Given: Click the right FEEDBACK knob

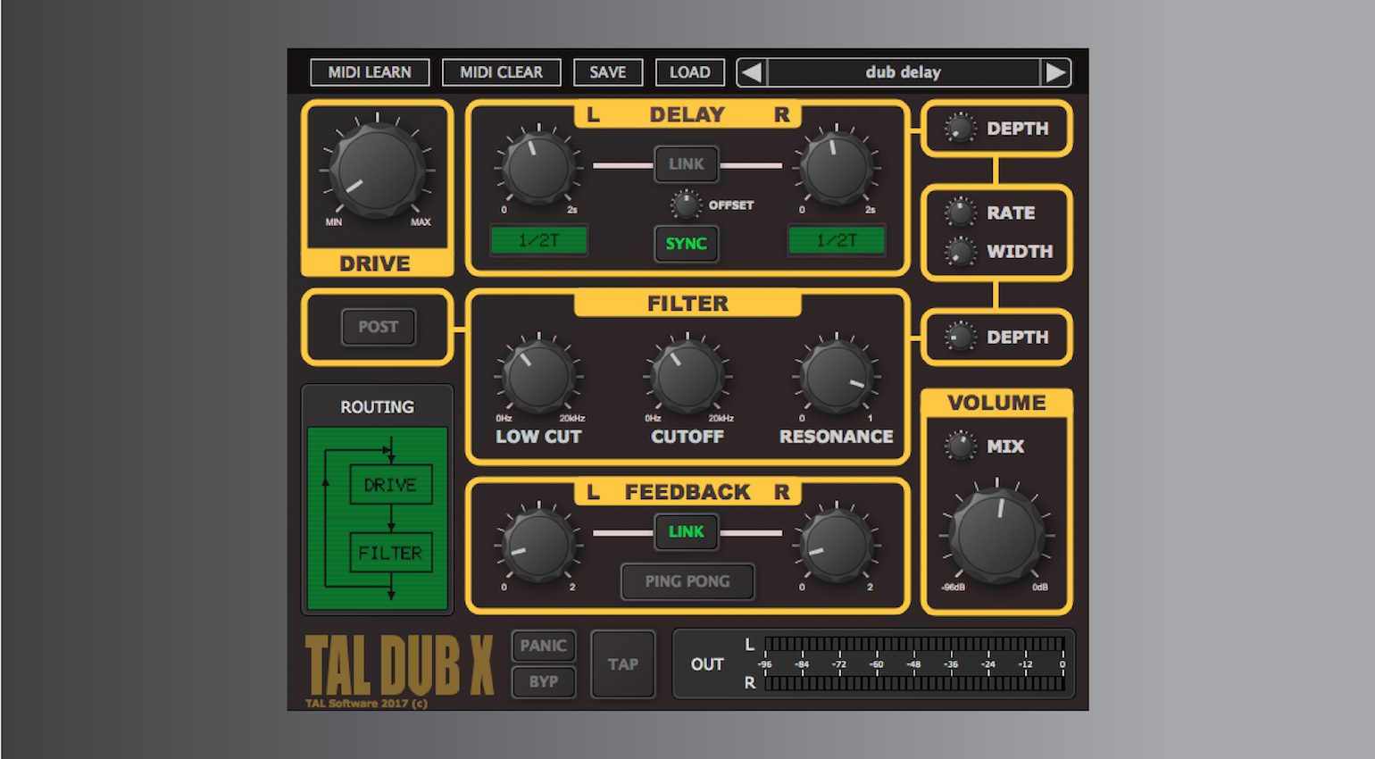Looking at the screenshot, I should (x=836, y=545).
